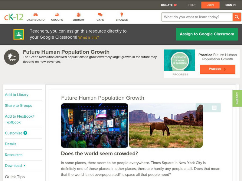Click the notes icon over the lesson image
This screenshot has height=181, width=242.
pos(214,108)
